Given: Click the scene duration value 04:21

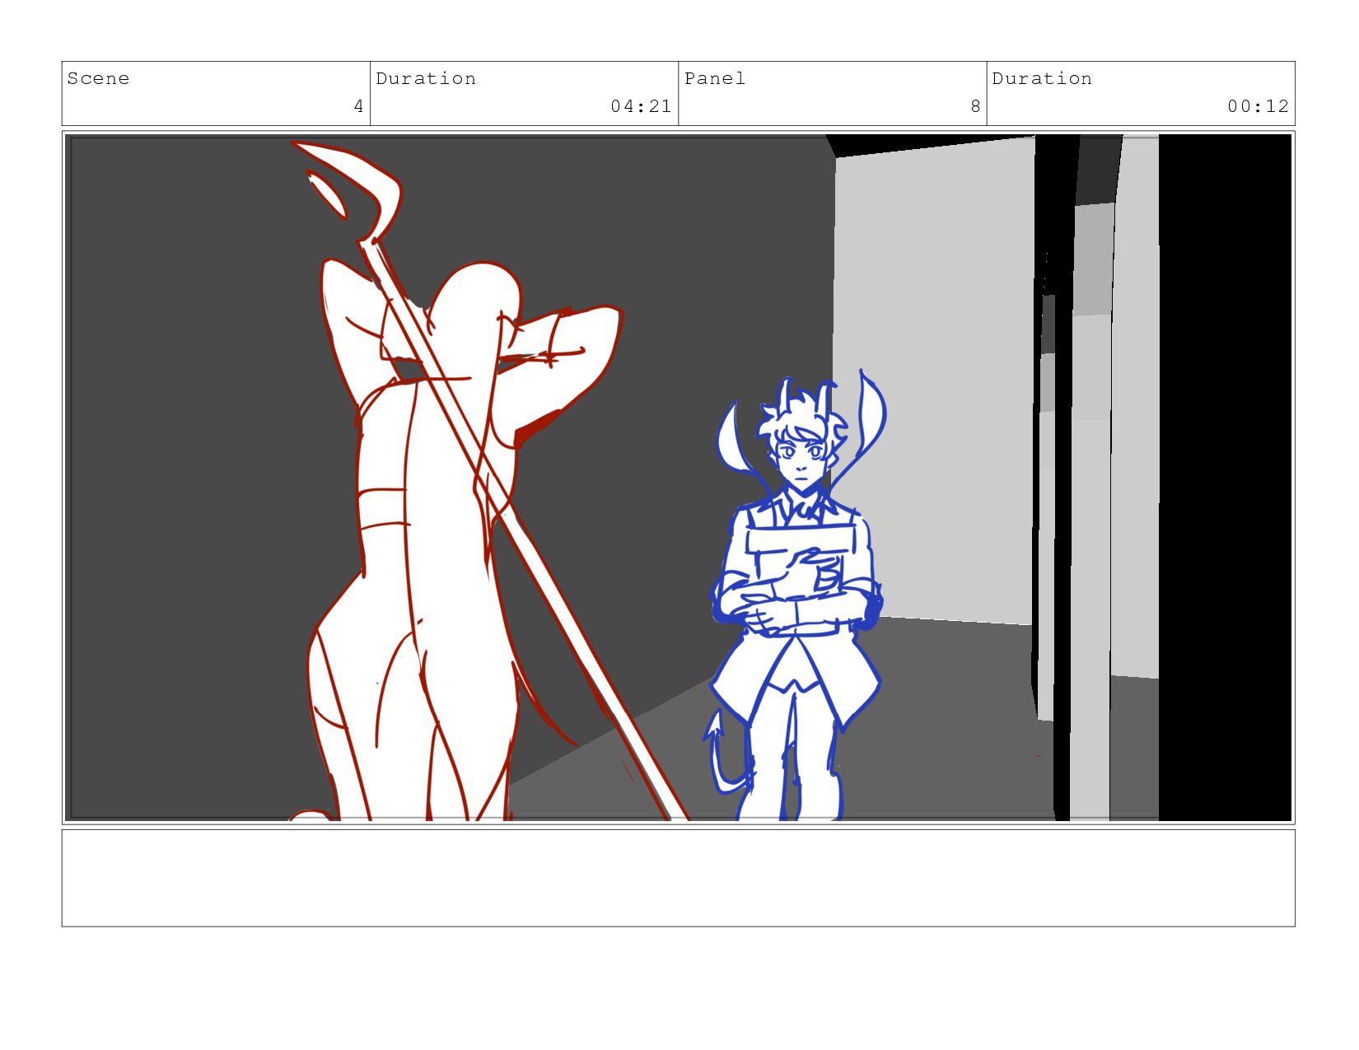Looking at the screenshot, I should (x=641, y=106).
